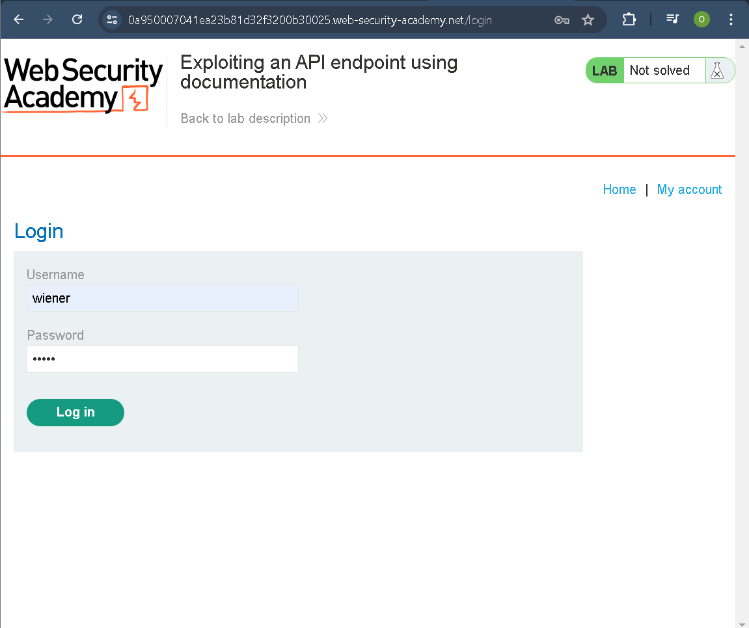749x628 pixels.
Task: Click the lab flask icon
Action: (x=717, y=70)
